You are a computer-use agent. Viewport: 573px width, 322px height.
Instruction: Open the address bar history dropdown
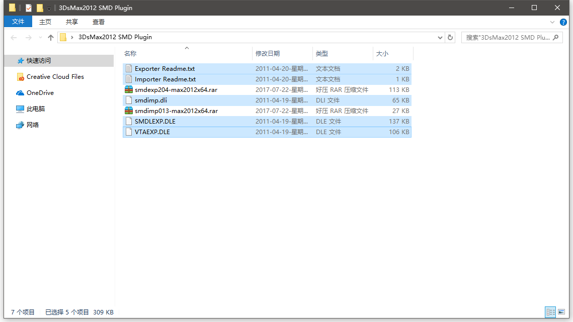point(440,37)
